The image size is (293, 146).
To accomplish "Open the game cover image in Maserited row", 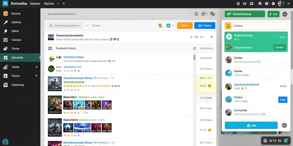I will tap(55, 104).
